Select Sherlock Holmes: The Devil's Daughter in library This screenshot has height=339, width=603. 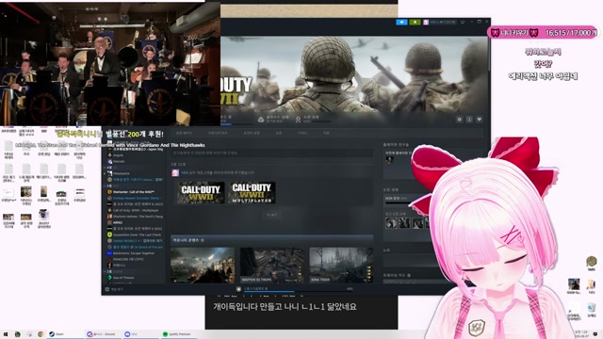(x=135, y=217)
